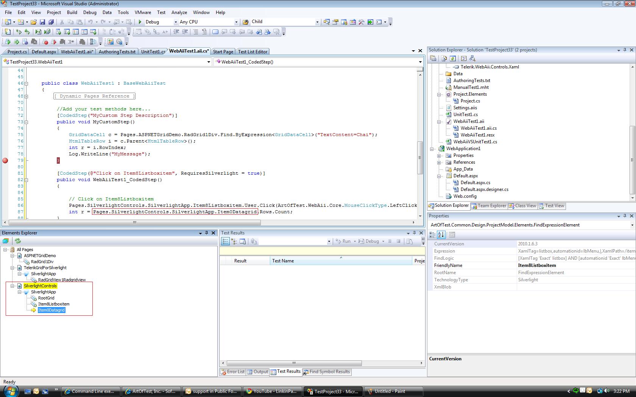The width and height of the screenshot is (636, 397).
Task: Switch to the Test List Editor tab
Action: point(253,52)
